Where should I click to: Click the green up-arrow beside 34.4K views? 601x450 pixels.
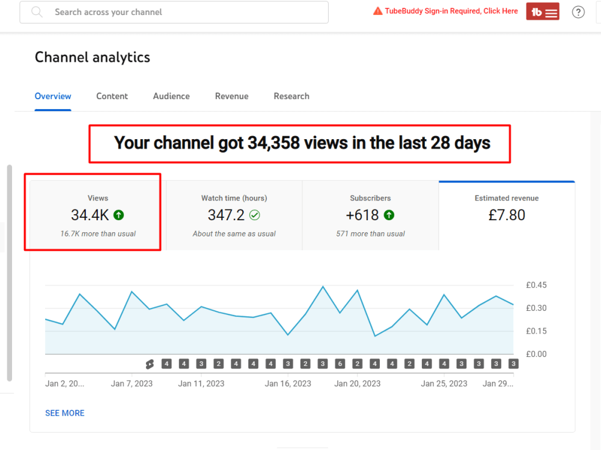click(119, 215)
